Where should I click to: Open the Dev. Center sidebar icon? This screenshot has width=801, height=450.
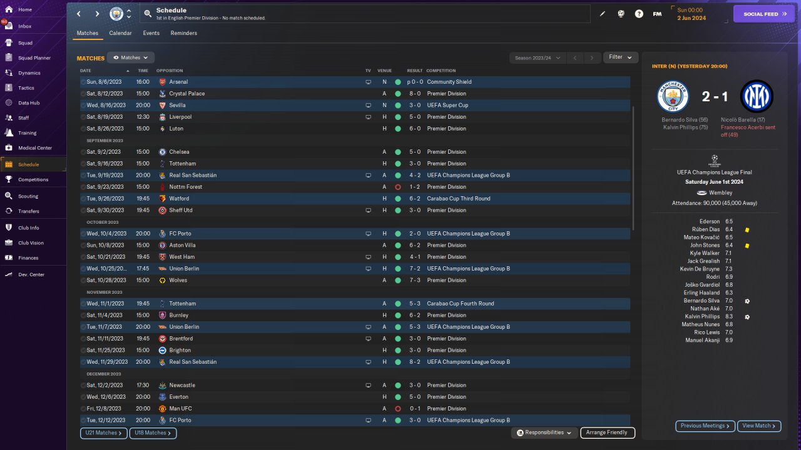tap(9, 274)
